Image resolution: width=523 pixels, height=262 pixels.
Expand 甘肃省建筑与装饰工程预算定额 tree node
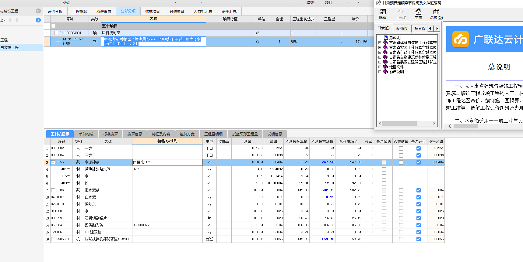(x=380, y=43)
